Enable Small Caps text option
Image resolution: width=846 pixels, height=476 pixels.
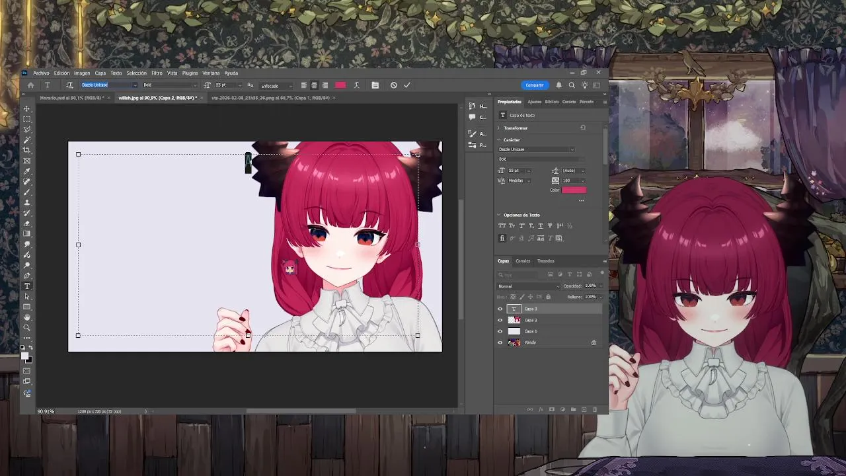point(512,225)
